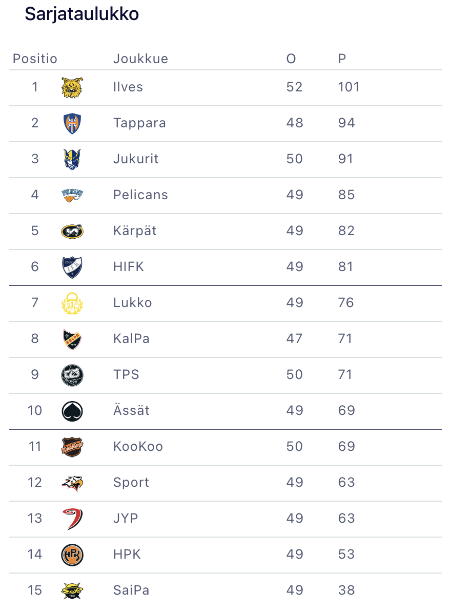
Task: Click the Ässät black spade logo
Action: point(72,411)
